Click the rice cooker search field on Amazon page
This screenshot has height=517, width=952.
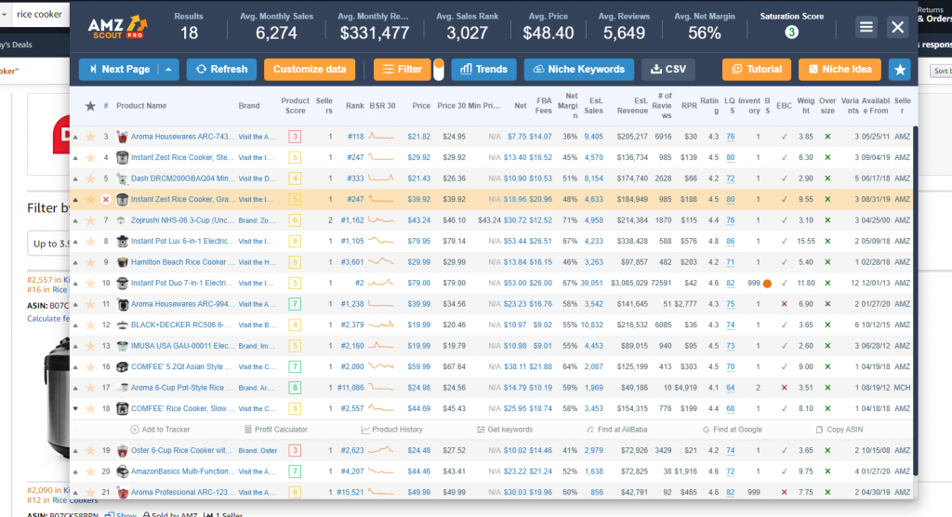39,14
